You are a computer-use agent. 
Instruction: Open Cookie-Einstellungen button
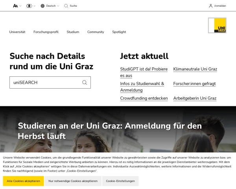(x=120, y=181)
